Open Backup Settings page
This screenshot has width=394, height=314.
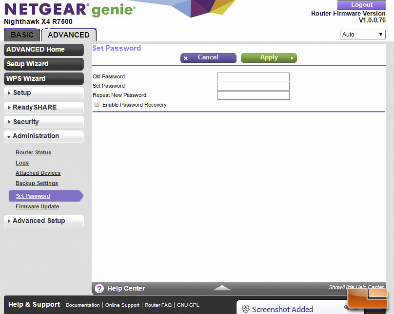(x=37, y=184)
